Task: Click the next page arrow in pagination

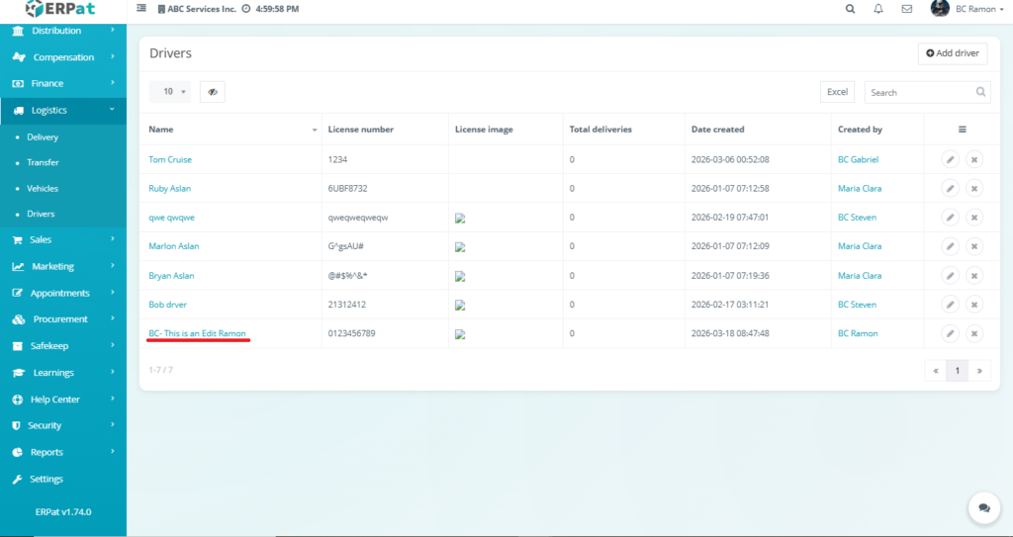Action: [978, 371]
